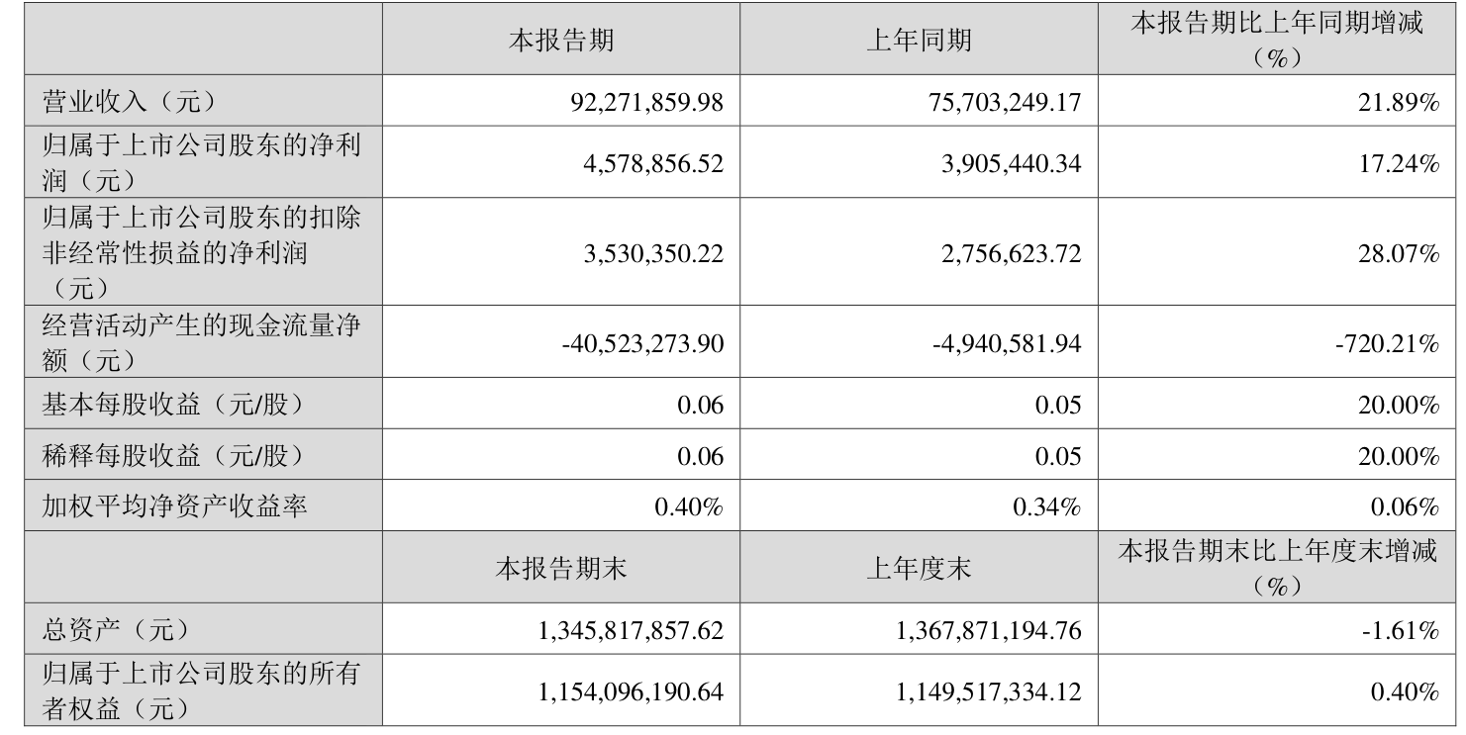Select the 归属于上市公司股东的净利润 row label

[x=200, y=161]
